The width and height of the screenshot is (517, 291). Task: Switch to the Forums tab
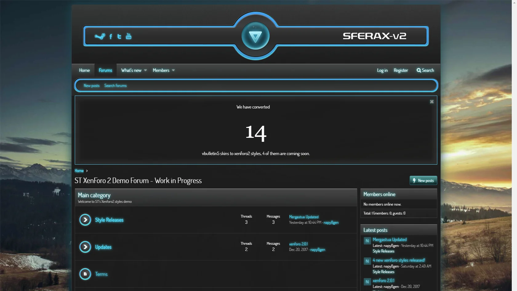tap(105, 70)
